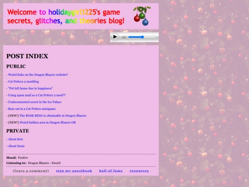Click the 'Listening to:' label

16,163
